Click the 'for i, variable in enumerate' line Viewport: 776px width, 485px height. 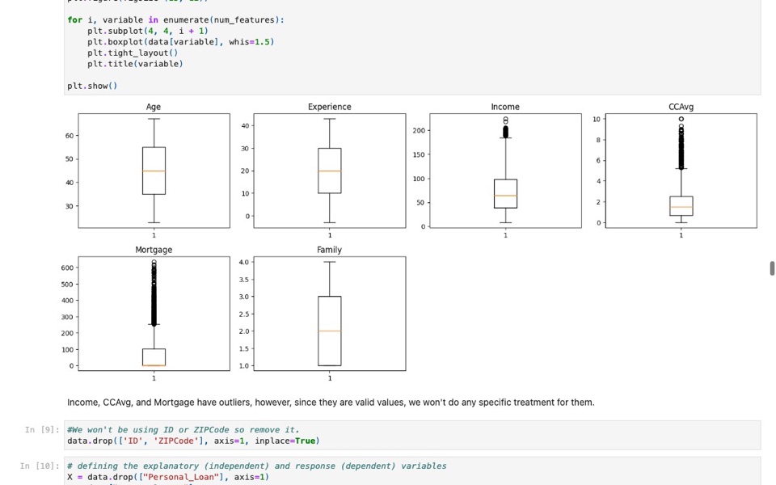(175, 19)
